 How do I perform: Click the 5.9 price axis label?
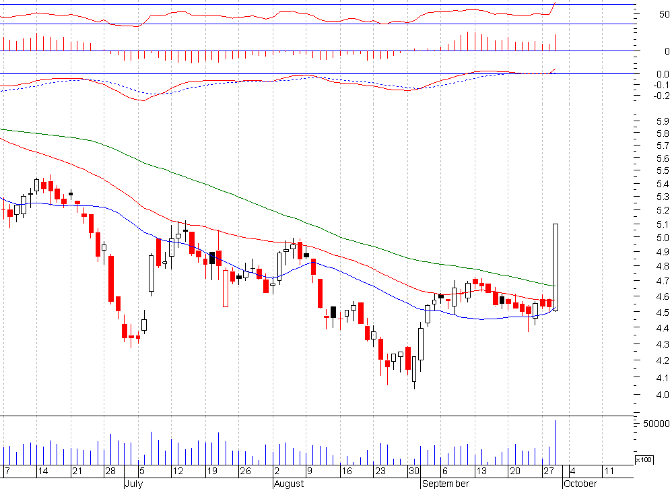point(663,121)
